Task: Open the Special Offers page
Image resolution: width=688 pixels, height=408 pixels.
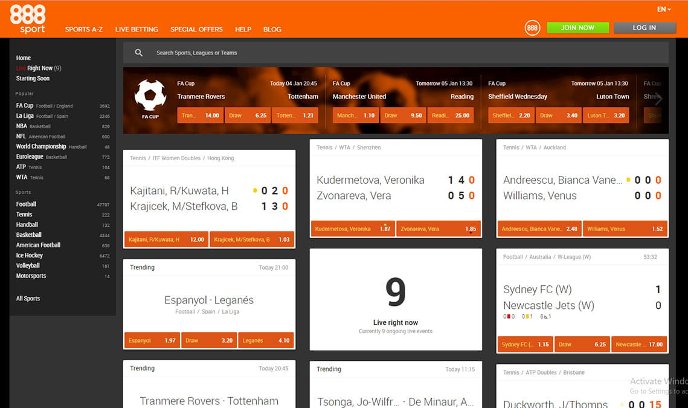Action: click(x=196, y=30)
